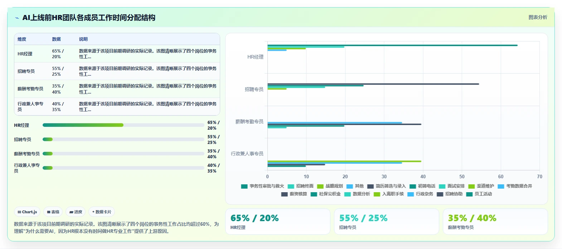
Task: Click the 表格 tag chip
Action: tap(53, 212)
